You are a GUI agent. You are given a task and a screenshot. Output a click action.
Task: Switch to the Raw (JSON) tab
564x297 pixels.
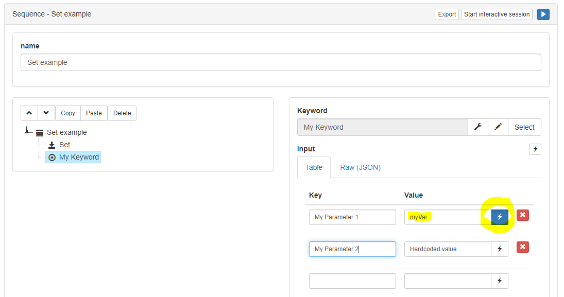point(360,167)
